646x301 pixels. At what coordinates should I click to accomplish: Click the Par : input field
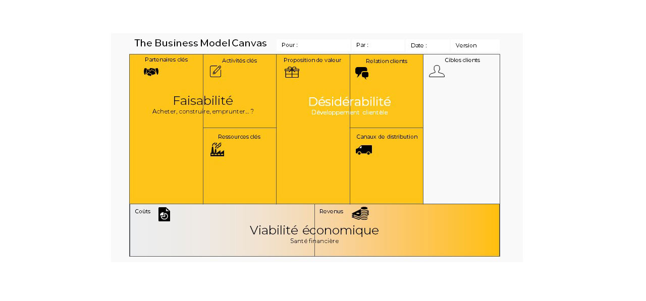click(x=378, y=45)
